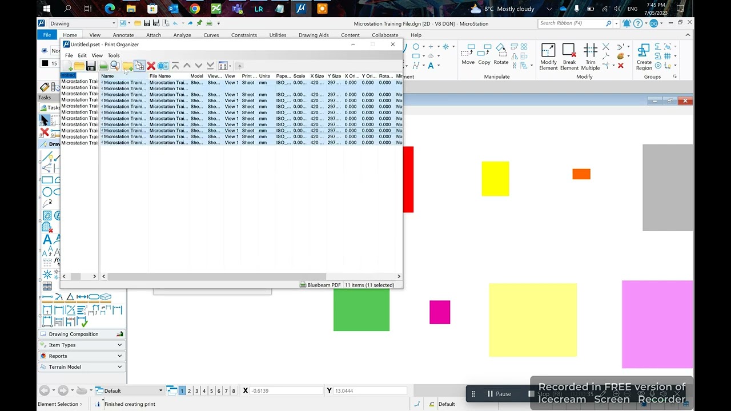This screenshot has width=731, height=411.
Task: Open the File menu in Print Organizer
Action: [69, 55]
